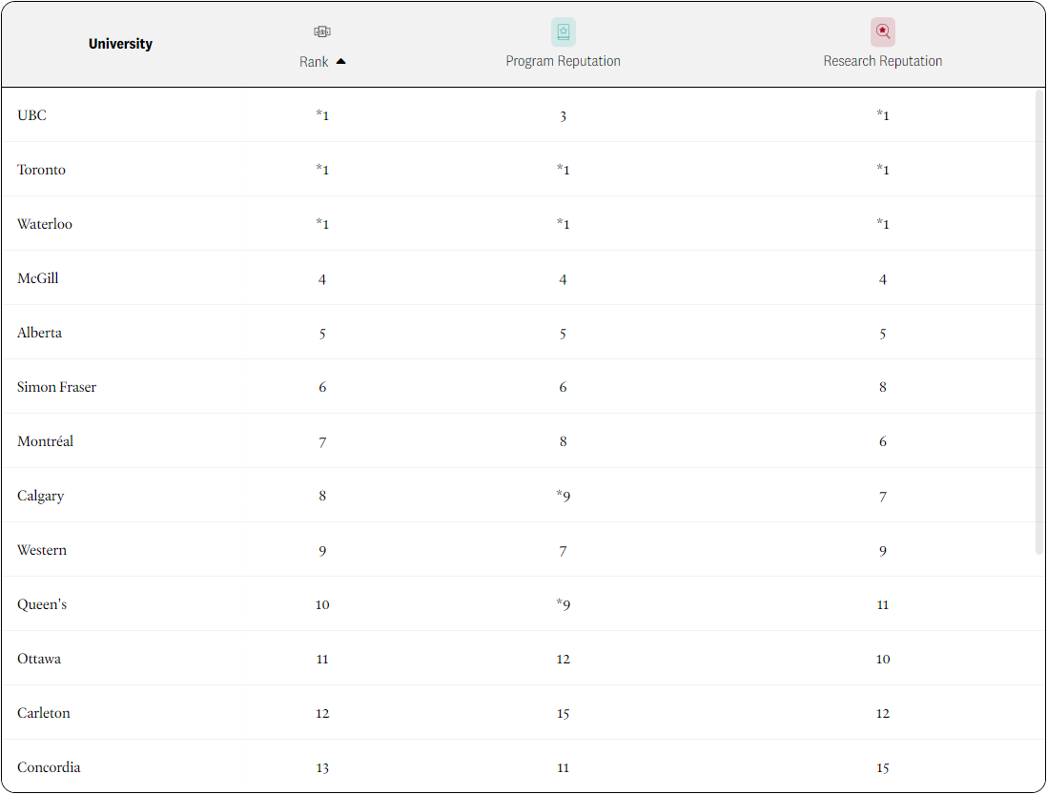Click Montréal's Research Reputation value 6
The height and width of the screenshot is (794, 1047).
(x=883, y=441)
